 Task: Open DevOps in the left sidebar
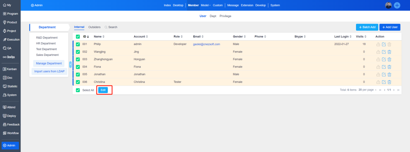click(x=10, y=57)
